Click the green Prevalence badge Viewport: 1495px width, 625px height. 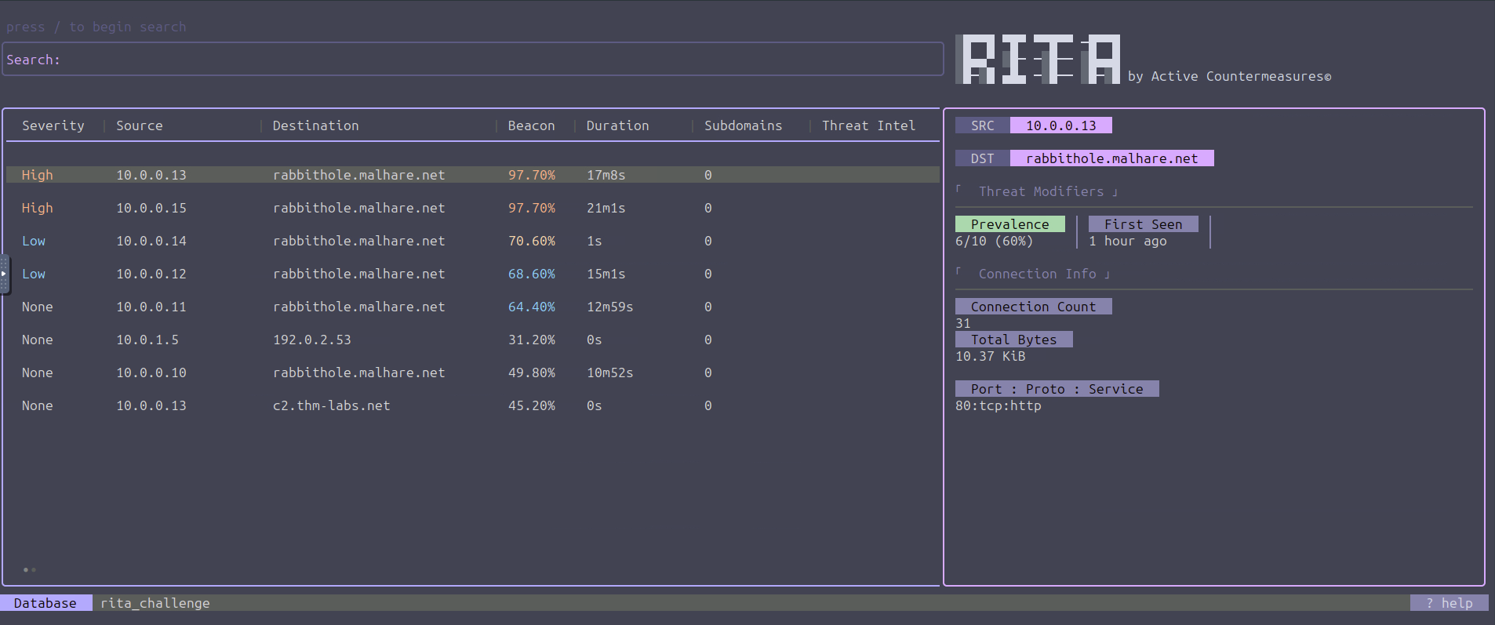click(x=1009, y=224)
